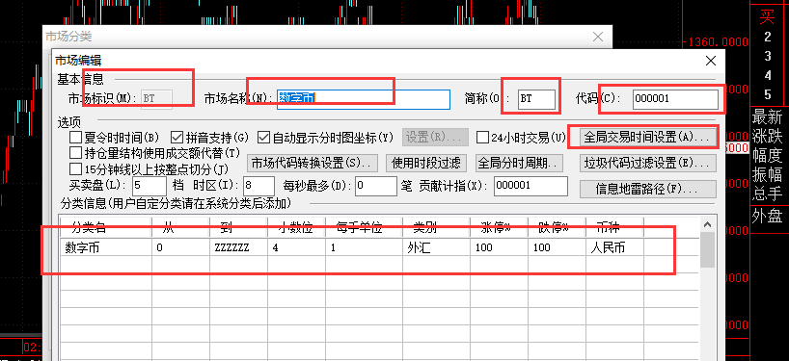
Task: Click 最新 label in the quote panel
Action: [767, 117]
